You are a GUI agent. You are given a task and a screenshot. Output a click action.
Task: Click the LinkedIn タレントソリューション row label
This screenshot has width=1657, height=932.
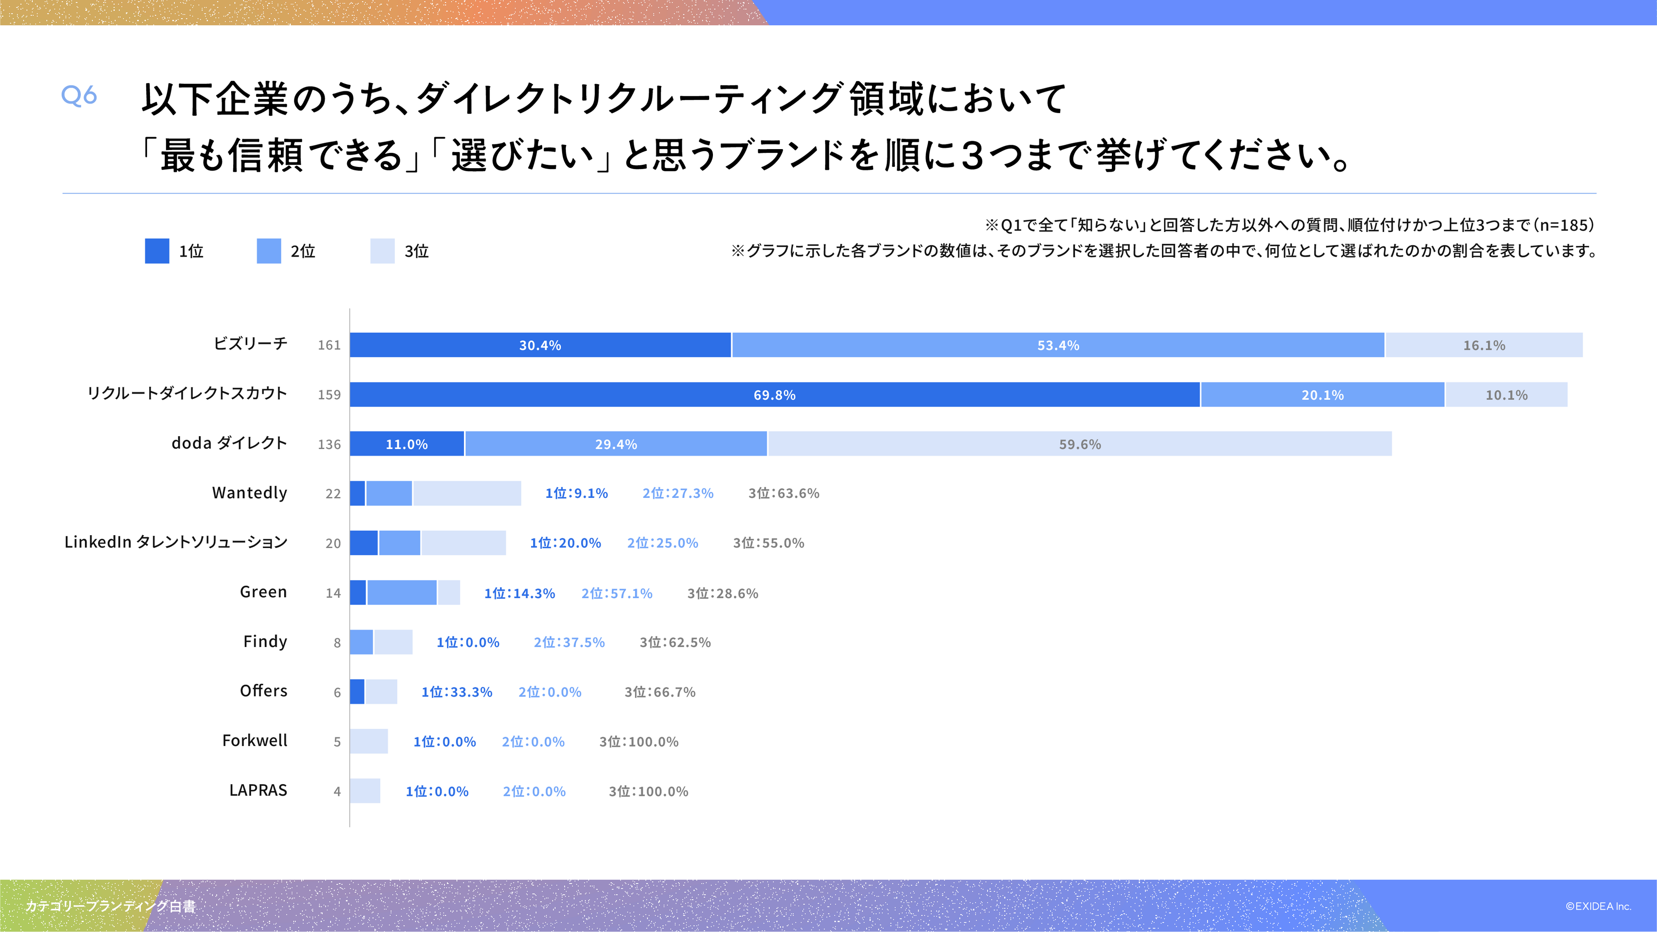click(175, 542)
